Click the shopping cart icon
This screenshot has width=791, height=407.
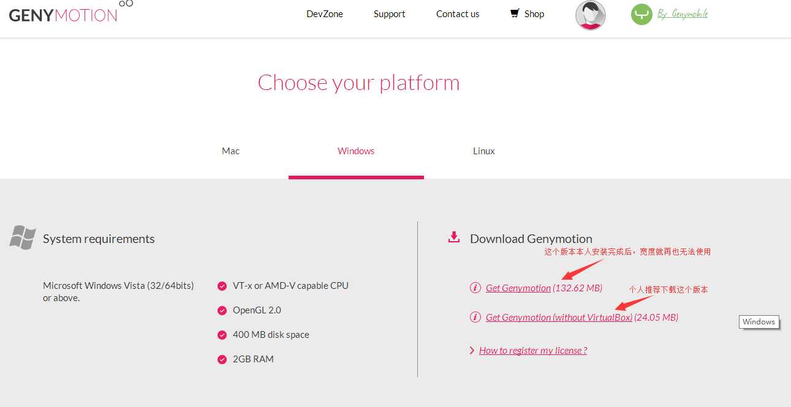pyautogui.click(x=515, y=13)
